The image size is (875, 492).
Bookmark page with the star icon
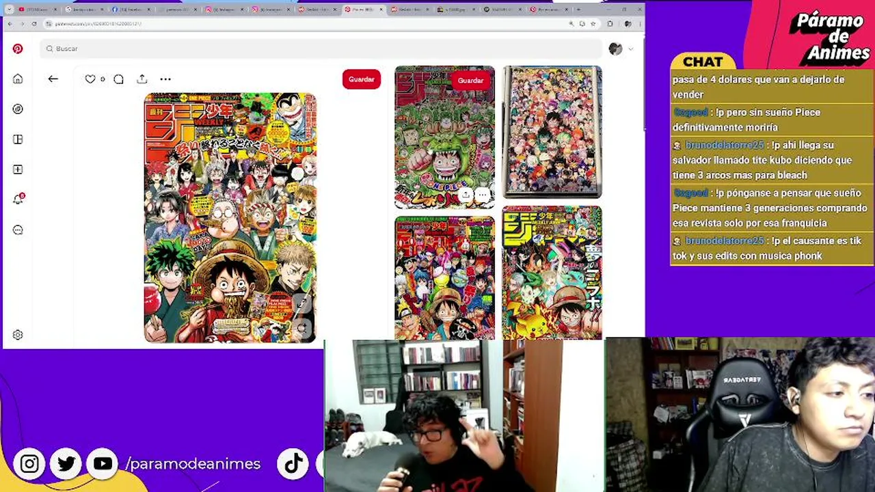pyautogui.click(x=593, y=24)
